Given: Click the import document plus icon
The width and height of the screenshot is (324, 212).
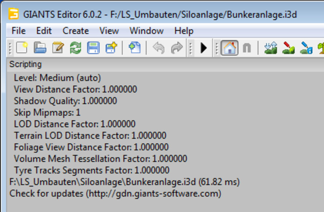Looking at the screenshot, I should tap(134, 48).
